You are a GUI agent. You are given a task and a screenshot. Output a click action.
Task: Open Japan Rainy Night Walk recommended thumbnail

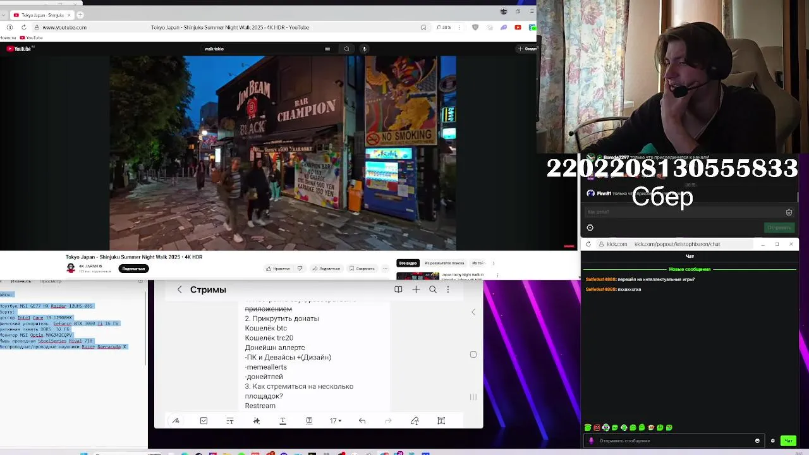(418, 276)
